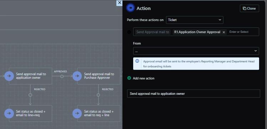267x129 pixels.
Task: Select the 'Set status as closed + email to line+req' node icon
Action: tap(9, 113)
